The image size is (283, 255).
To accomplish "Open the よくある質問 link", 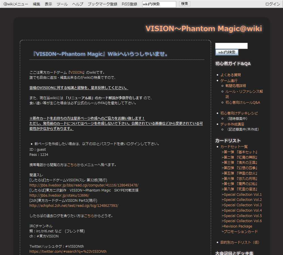I will point(231,75).
